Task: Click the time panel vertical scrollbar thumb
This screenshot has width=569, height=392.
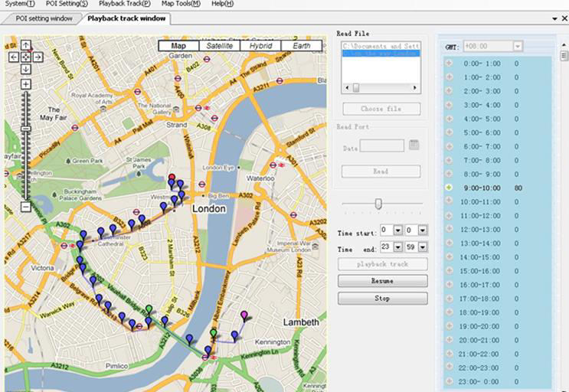Action: tap(564, 56)
